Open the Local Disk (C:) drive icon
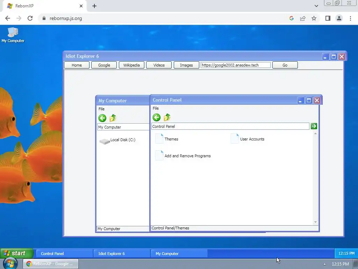 (x=117, y=140)
